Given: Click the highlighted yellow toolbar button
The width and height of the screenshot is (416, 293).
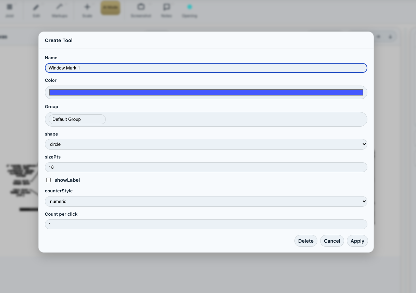Looking at the screenshot, I should click(110, 8).
